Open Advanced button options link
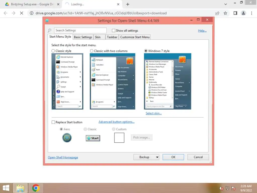Viewport: 257px width, 193px height. (x=116, y=122)
